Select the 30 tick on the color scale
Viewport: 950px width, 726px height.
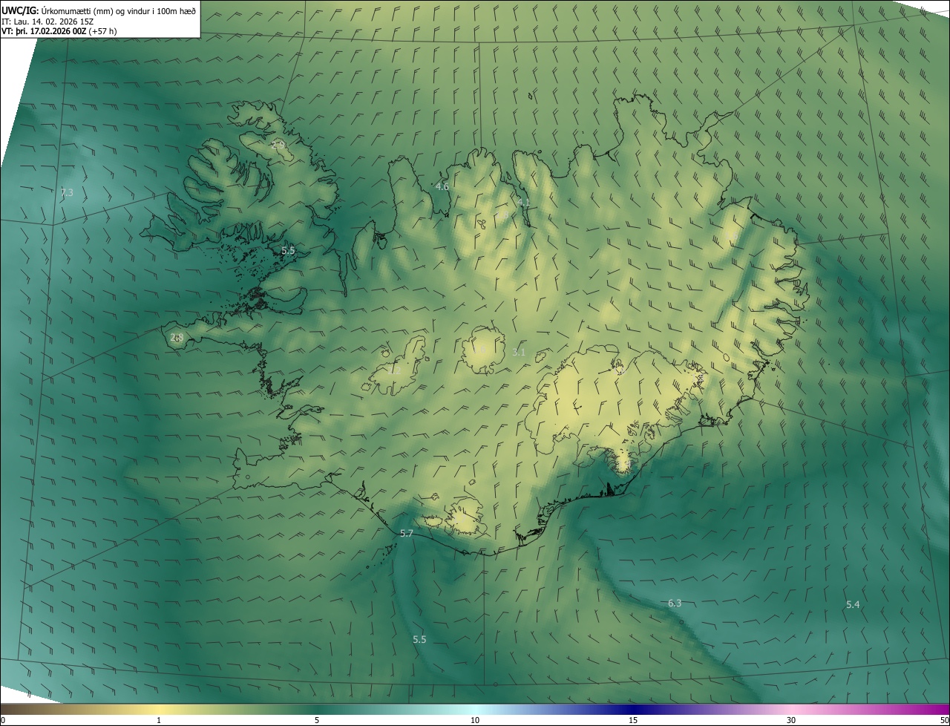point(791,721)
